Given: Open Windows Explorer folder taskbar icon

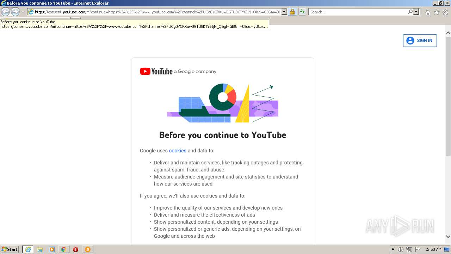Looking at the screenshot, I should 40,249.
